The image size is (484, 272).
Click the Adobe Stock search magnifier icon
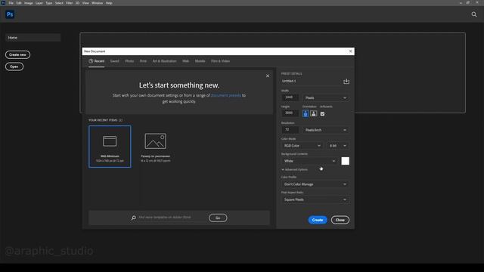tap(133, 218)
